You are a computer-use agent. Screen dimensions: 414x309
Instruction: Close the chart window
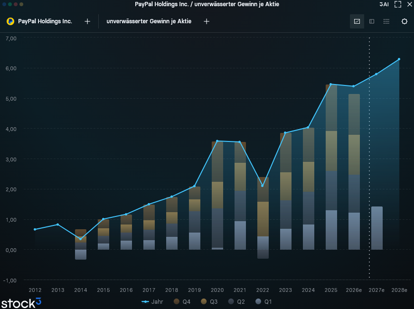click(410, 4)
